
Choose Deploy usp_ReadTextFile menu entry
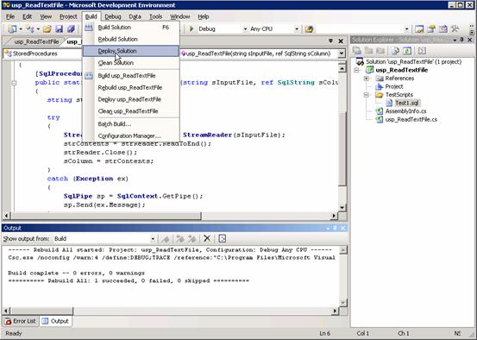point(131,99)
